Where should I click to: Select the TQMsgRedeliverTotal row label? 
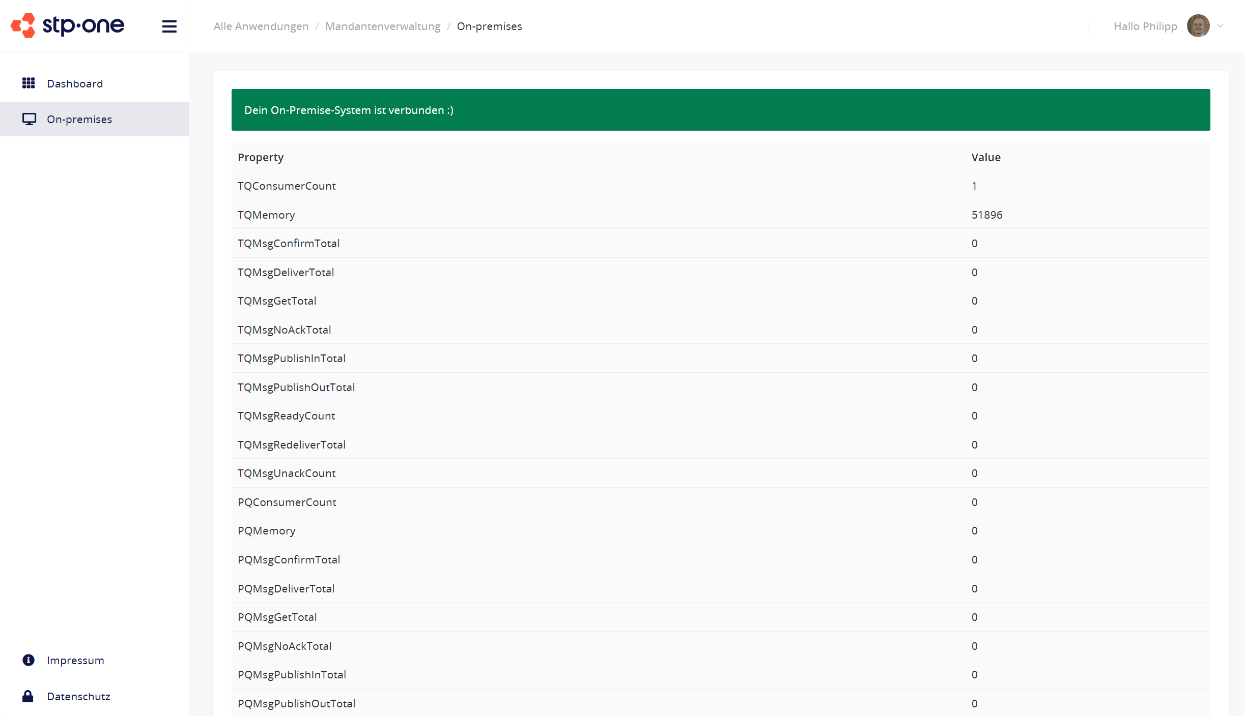click(292, 445)
